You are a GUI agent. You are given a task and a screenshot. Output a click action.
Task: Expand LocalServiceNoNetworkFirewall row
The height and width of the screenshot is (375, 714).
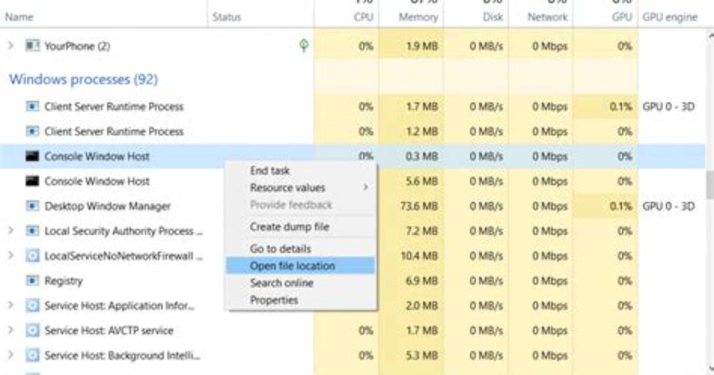(x=11, y=256)
